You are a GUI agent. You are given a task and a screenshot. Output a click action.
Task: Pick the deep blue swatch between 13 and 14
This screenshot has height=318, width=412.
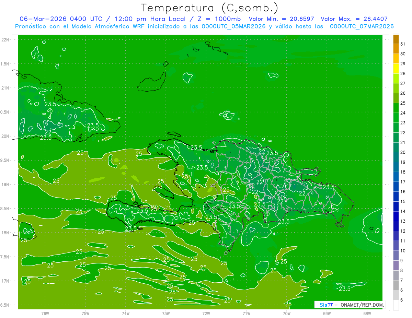(x=396, y=216)
